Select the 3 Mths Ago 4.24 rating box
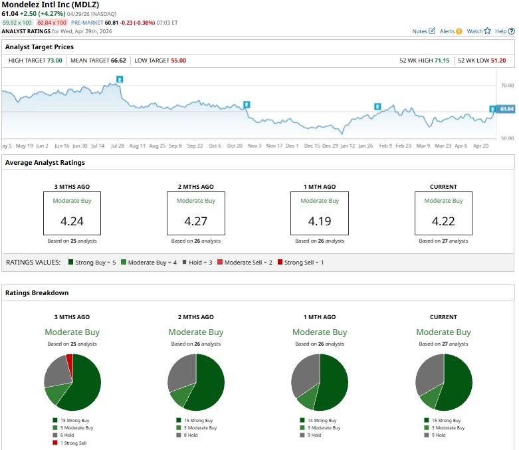This screenshot has width=519, height=450. click(72, 213)
